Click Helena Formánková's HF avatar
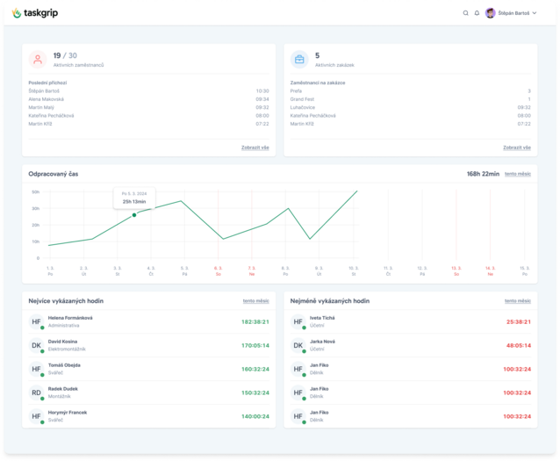 [37, 321]
